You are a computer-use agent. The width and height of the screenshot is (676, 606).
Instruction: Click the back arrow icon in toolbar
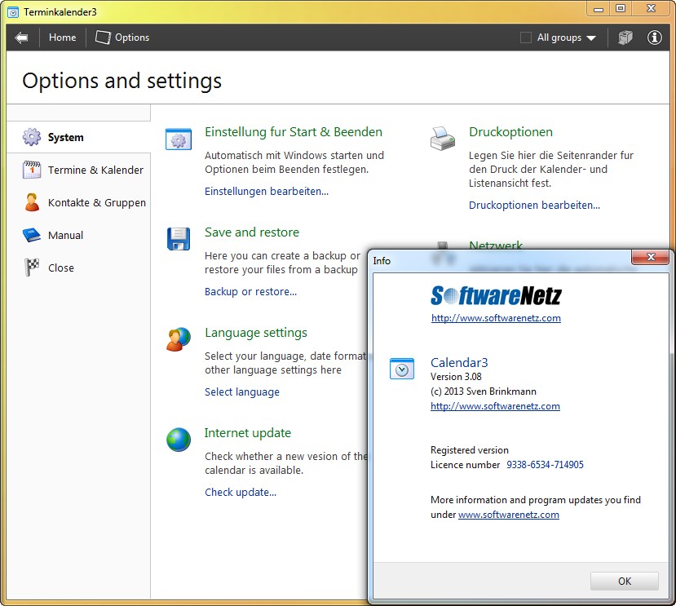(x=21, y=38)
